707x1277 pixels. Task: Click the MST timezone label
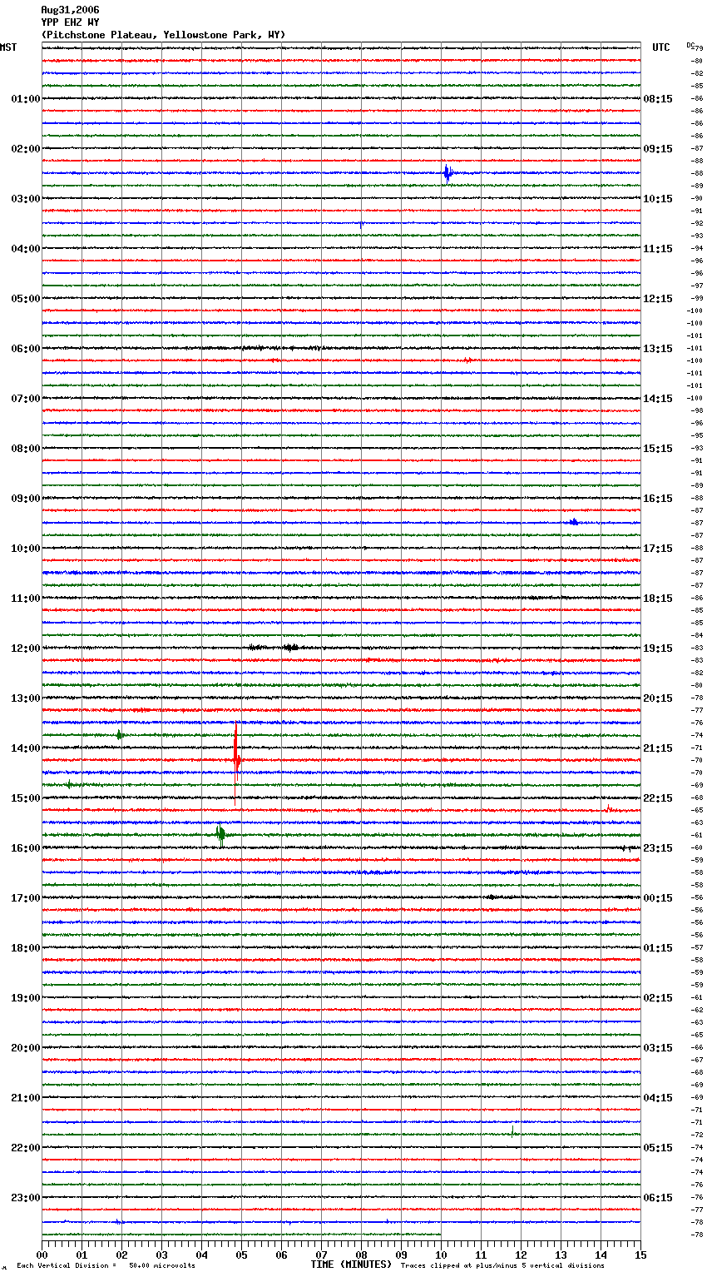pos(8,47)
